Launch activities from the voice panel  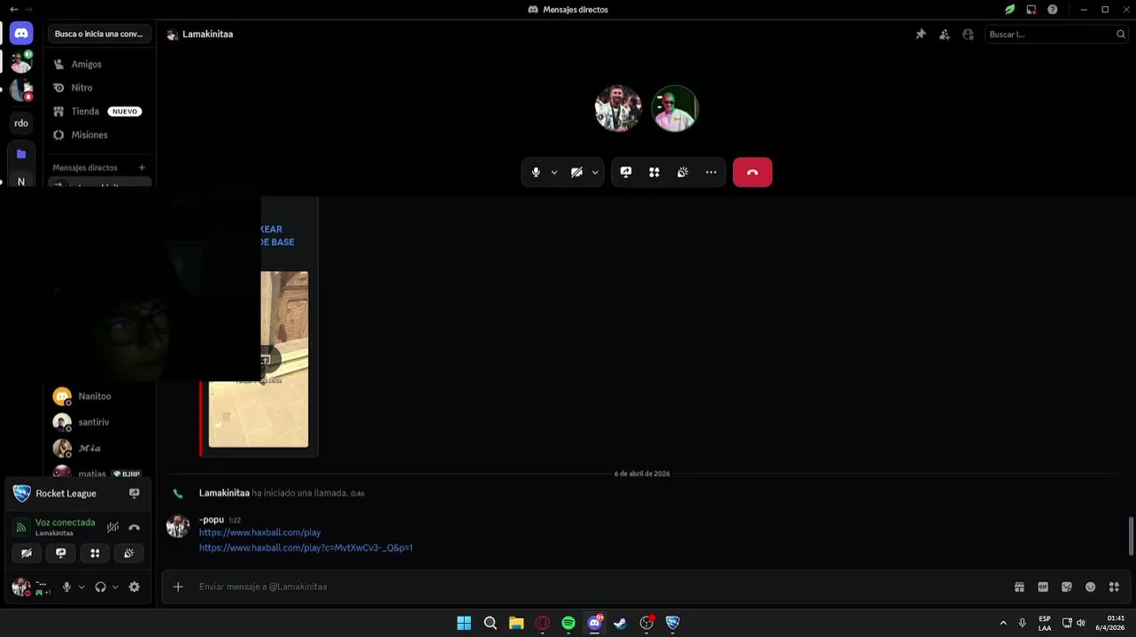pyautogui.click(x=95, y=553)
